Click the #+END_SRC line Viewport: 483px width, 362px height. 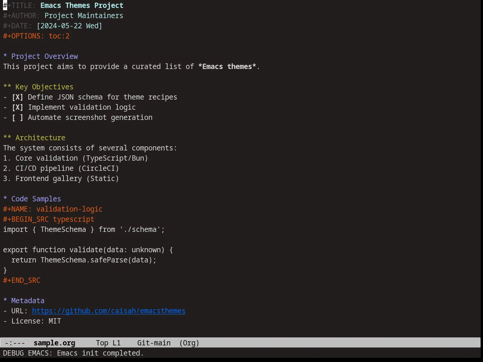[x=22, y=281]
